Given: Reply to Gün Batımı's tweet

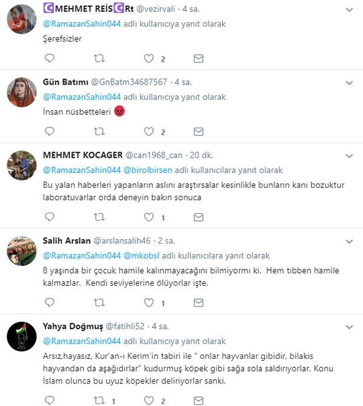Looking at the screenshot, I should coord(50,132).
